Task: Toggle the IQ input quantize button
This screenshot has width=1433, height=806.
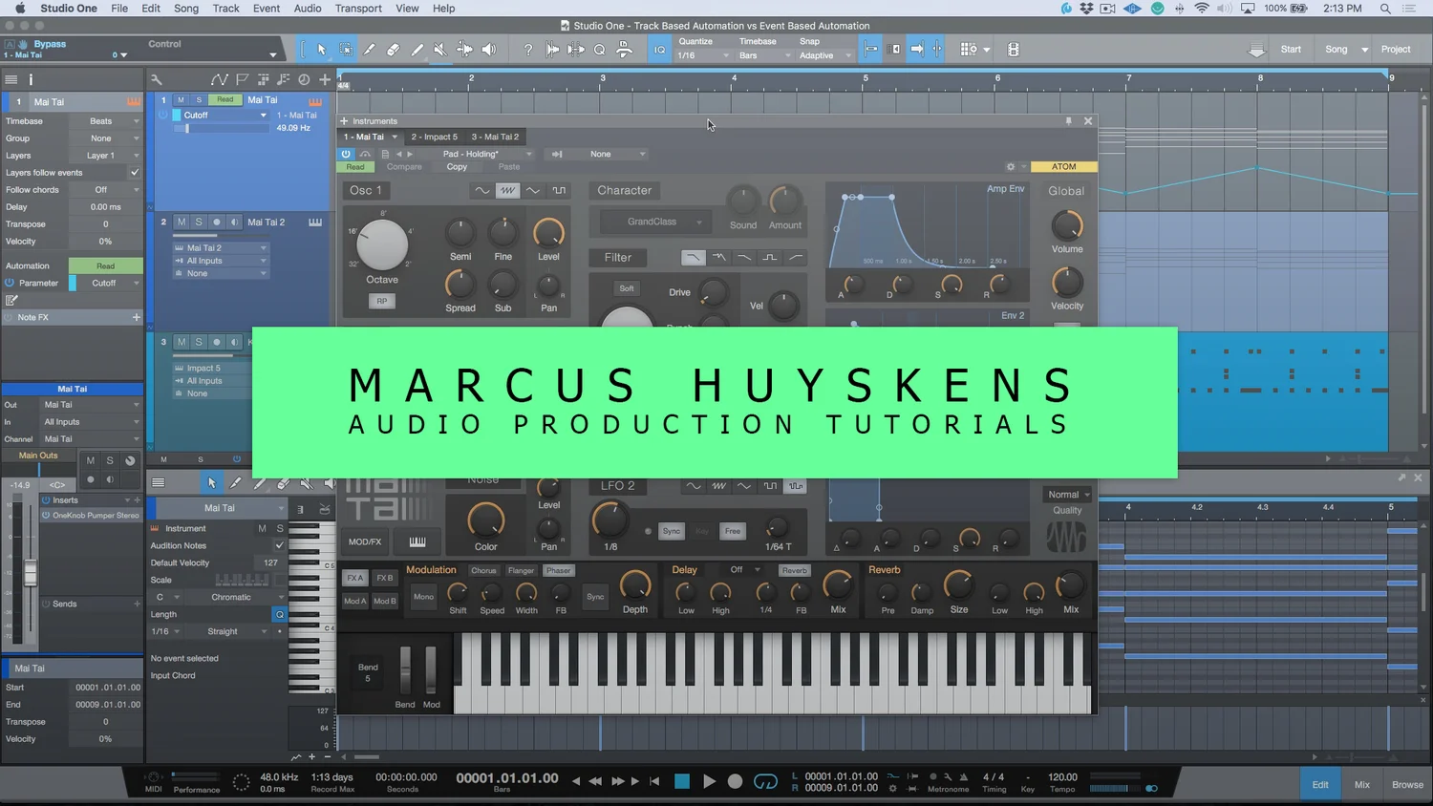Action: 659,50
